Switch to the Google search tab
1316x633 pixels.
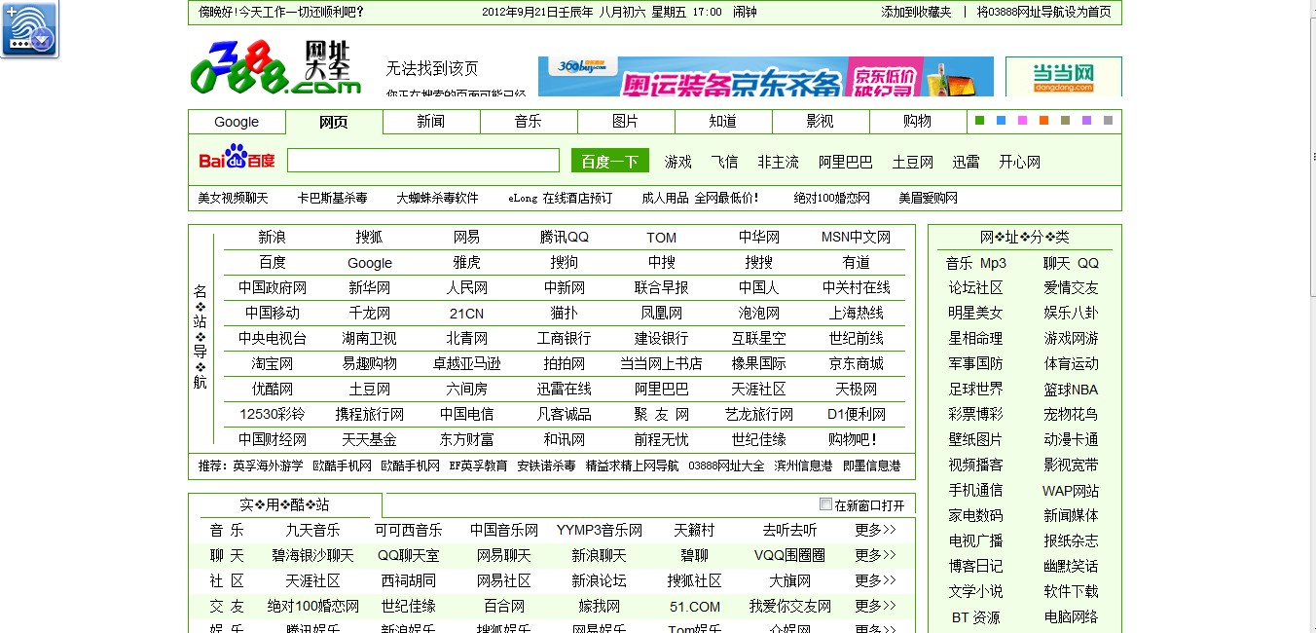coord(237,122)
